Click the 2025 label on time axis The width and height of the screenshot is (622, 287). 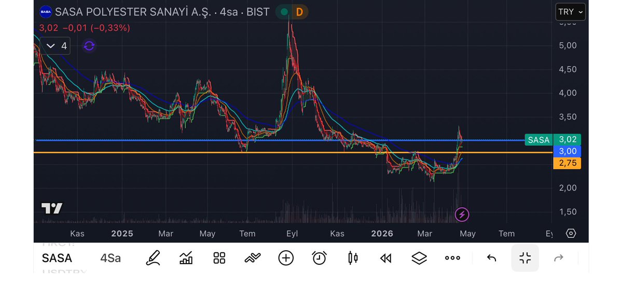click(x=122, y=234)
